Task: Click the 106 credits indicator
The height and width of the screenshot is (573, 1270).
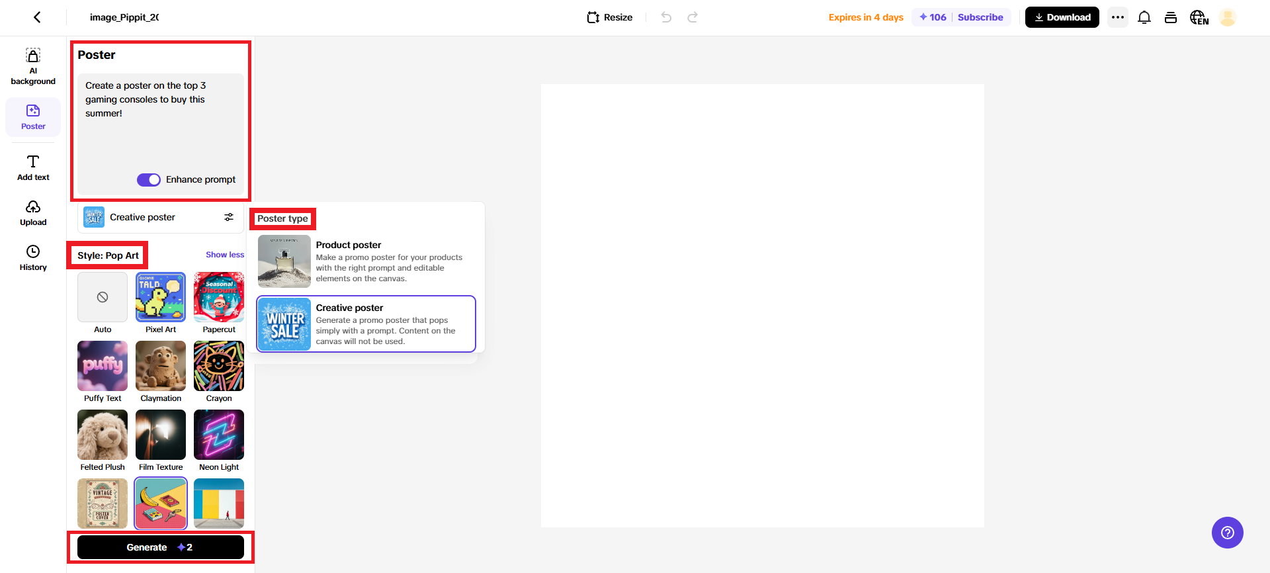Action: [x=933, y=17]
